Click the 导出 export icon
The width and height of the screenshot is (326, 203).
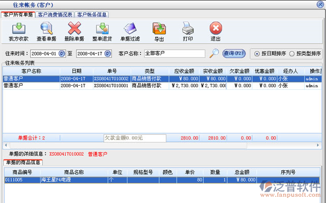[159, 29]
